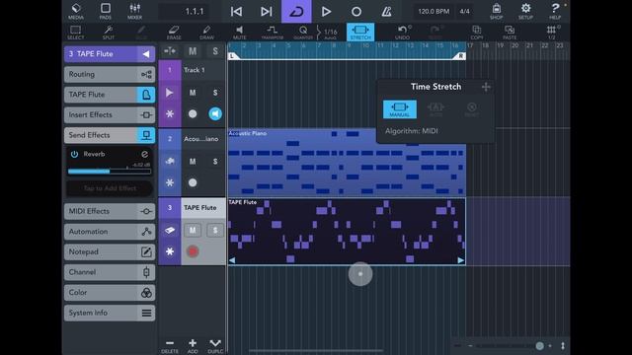Viewport: 632px width, 355px height.
Task: Open the Setup settings
Action: point(525,11)
